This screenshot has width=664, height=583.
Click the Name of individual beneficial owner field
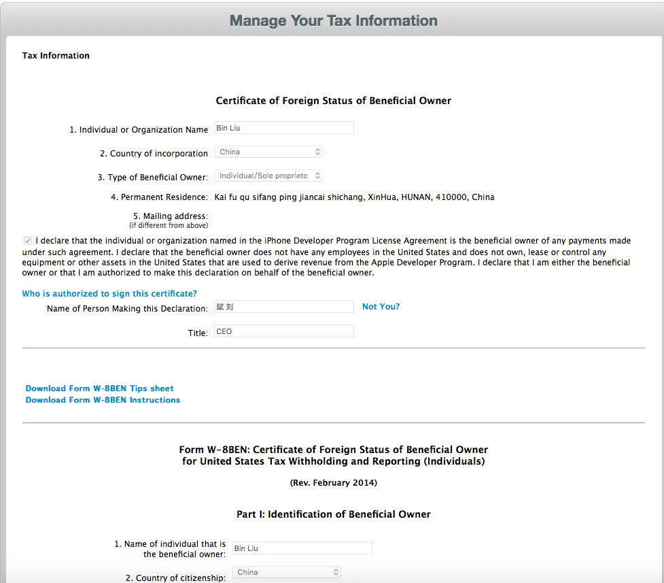[x=302, y=548]
